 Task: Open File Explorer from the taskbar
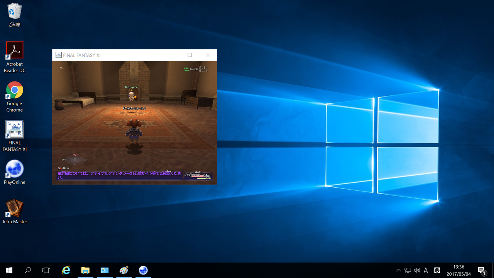(85, 270)
